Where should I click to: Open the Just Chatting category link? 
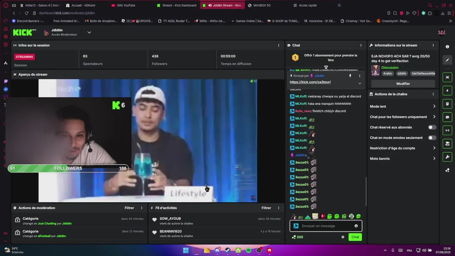[x=47, y=224]
